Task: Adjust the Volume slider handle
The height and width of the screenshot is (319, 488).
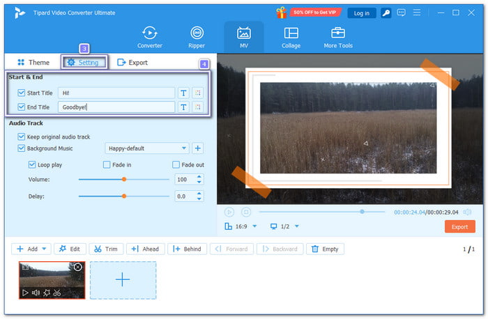Action: (124, 179)
